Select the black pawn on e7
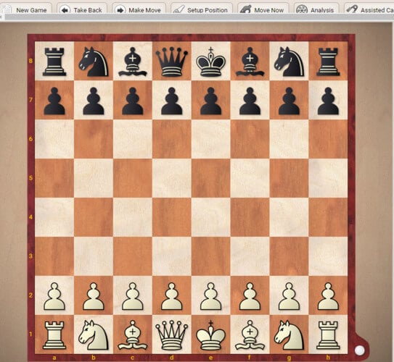This screenshot has height=362, width=394. pos(211,101)
